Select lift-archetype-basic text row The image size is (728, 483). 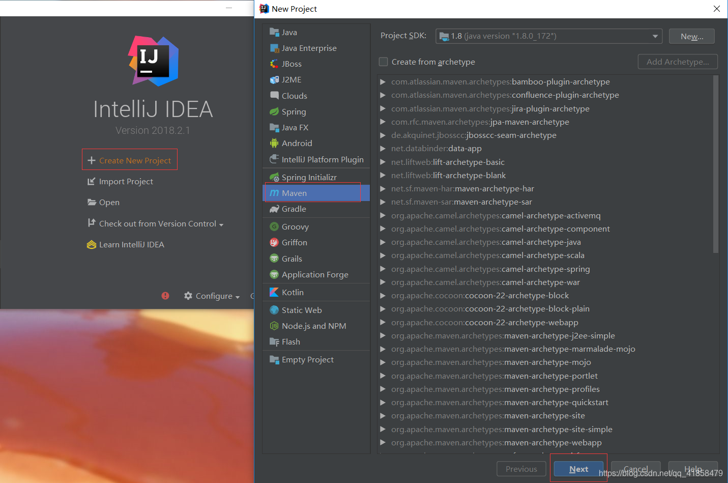point(448,162)
